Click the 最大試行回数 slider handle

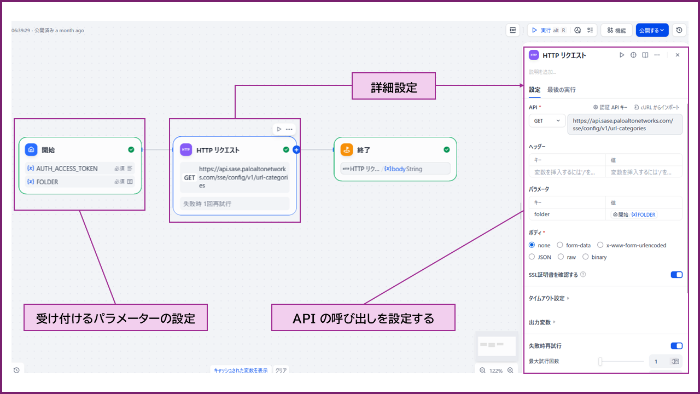tap(600, 361)
